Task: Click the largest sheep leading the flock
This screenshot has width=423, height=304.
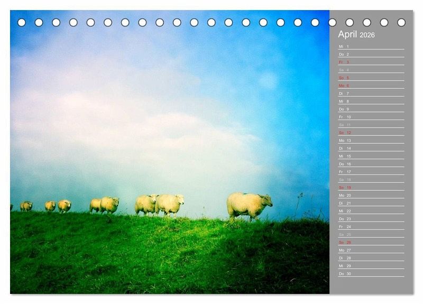Action: tap(249, 205)
